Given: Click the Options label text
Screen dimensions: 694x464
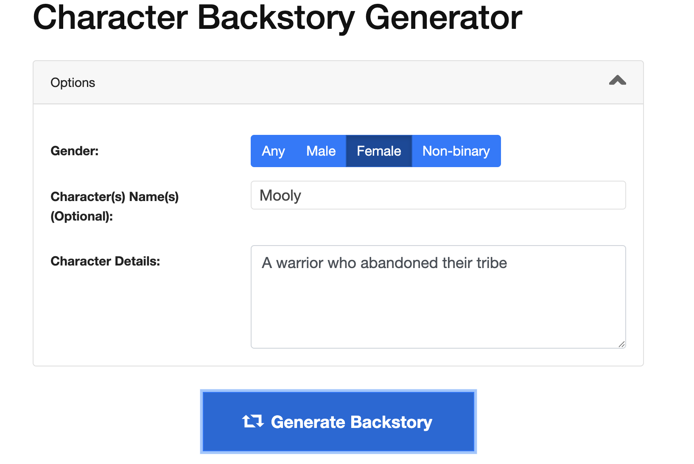Looking at the screenshot, I should pyautogui.click(x=73, y=82).
